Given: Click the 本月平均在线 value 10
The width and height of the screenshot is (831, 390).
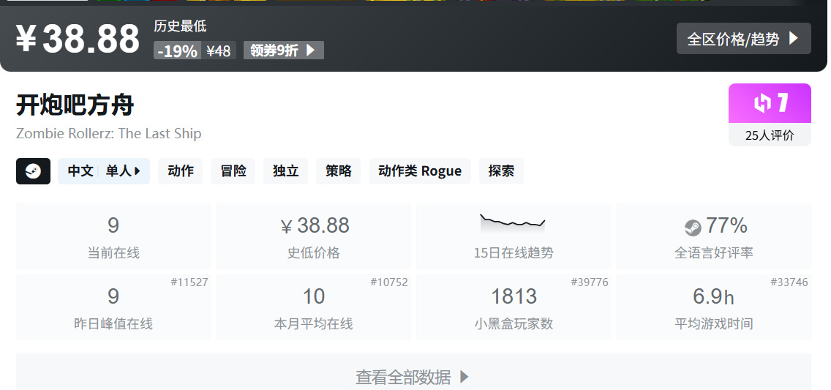Looking at the screenshot, I should (313, 296).
